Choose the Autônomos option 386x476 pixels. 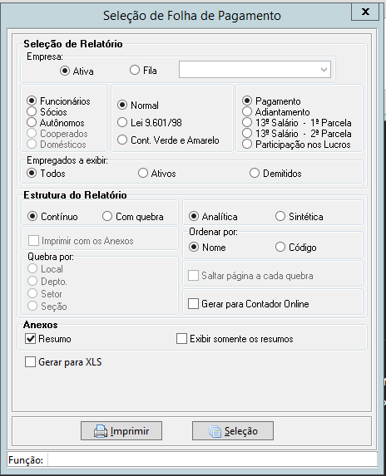coord(32,122)
